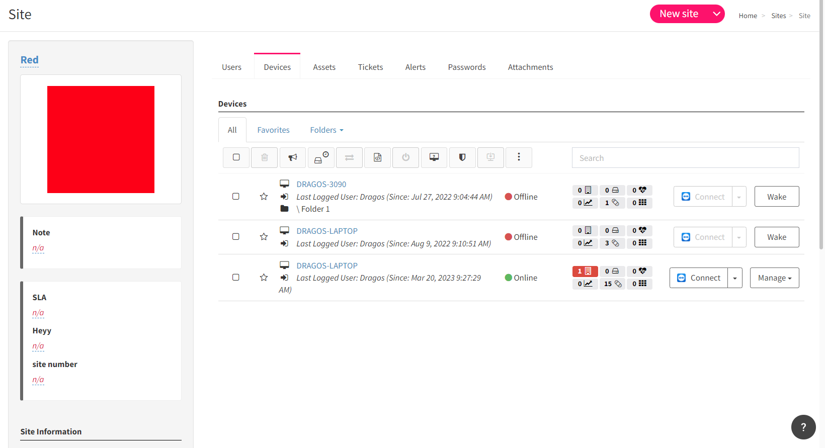Open the online DRAGOS-LAPTOP device link
Screen dimensions: 825x448
click(327, 266)
